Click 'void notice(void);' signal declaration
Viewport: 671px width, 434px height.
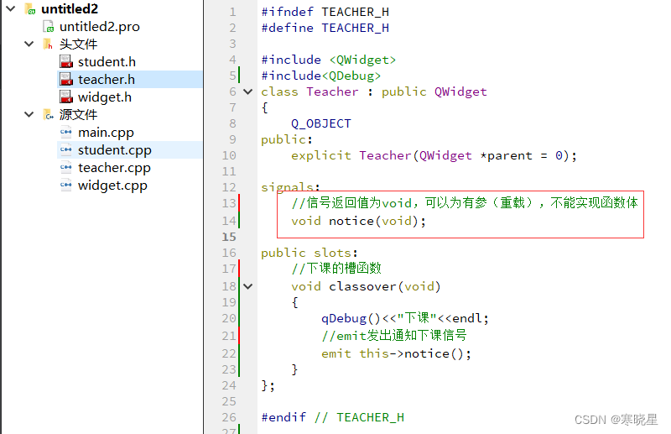pyautogui.click(x=358, y=221)
